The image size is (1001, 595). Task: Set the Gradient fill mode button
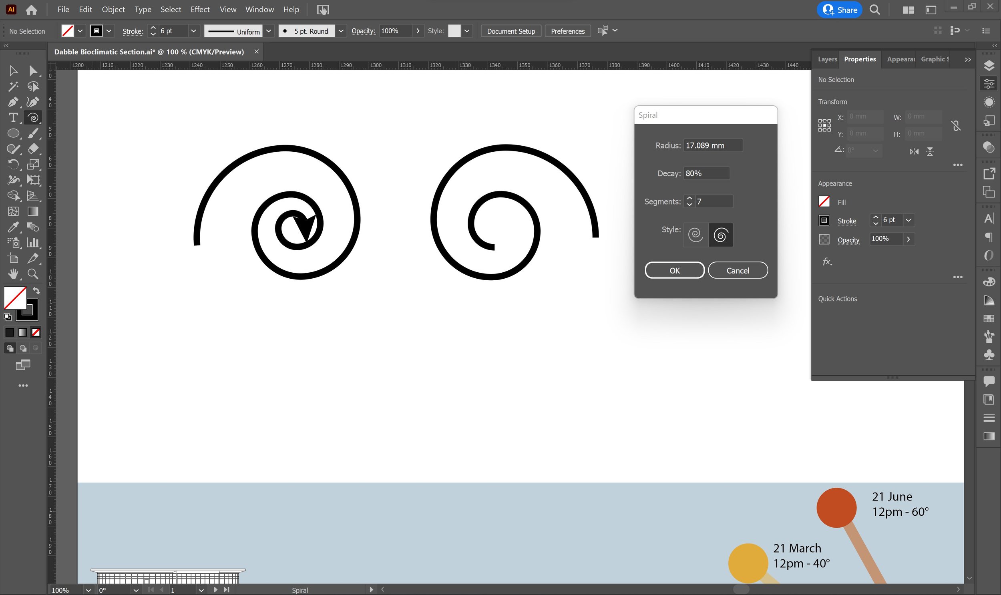click(23, 332)
